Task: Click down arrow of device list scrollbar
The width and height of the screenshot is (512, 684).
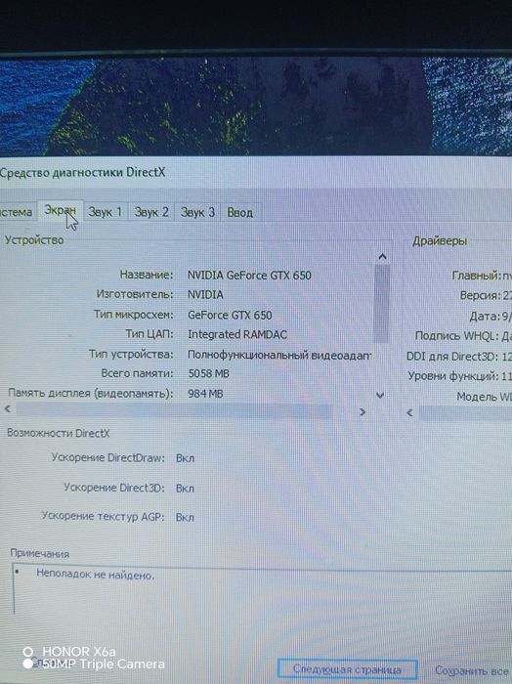Action: coord(380,395)
